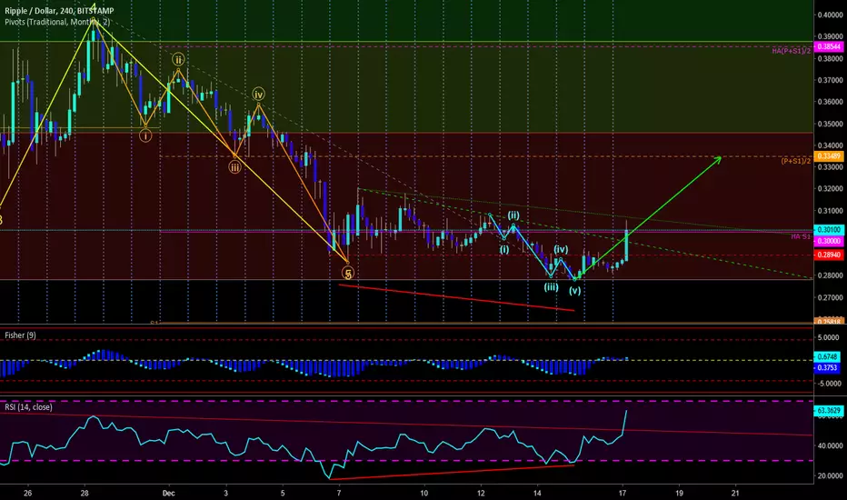Select the cyan 0.30100 last price tag
Image resolution: width=847 pixels, height=500 pixels.
829,230
